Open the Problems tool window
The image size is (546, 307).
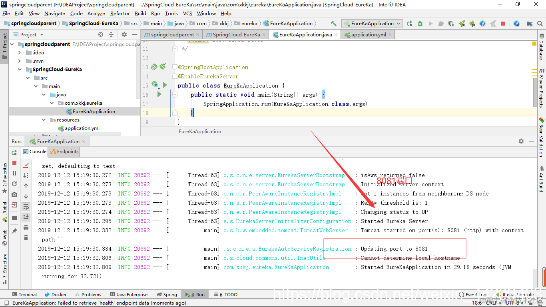coord(87,295)
